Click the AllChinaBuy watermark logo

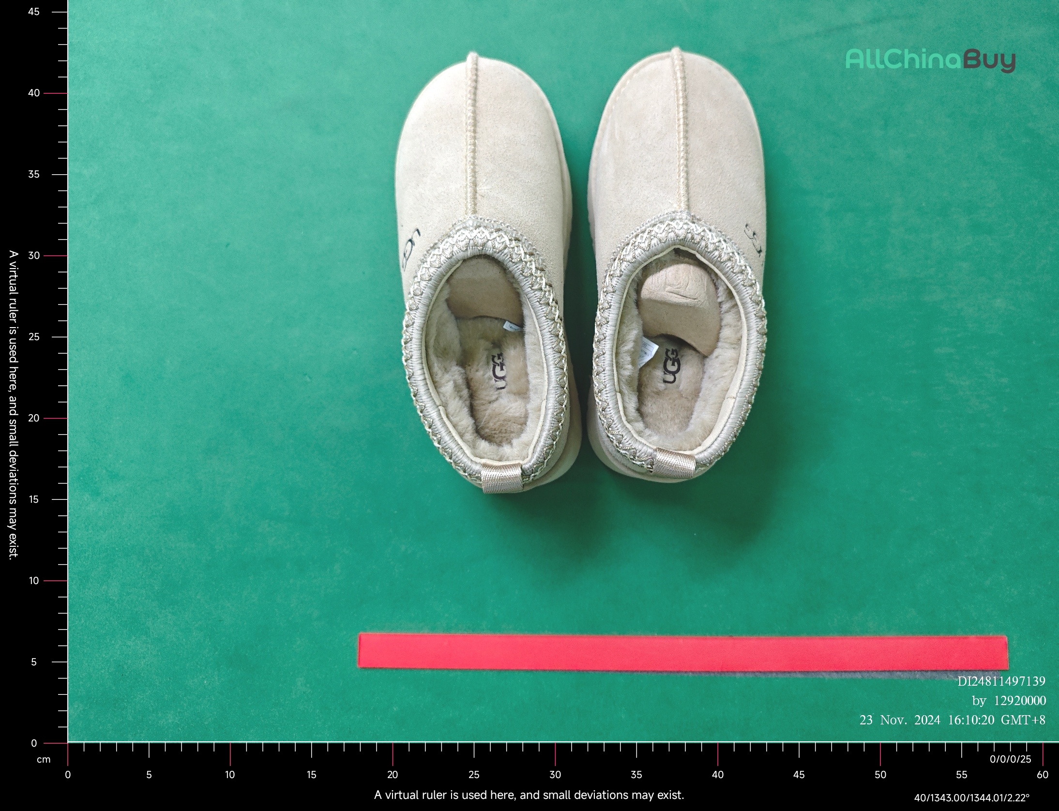[930, 60]
